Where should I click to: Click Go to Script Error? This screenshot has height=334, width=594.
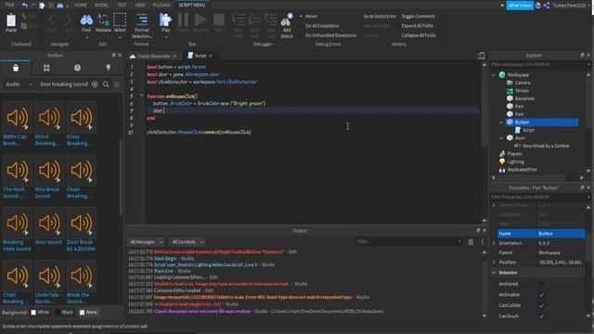(380, 17)
